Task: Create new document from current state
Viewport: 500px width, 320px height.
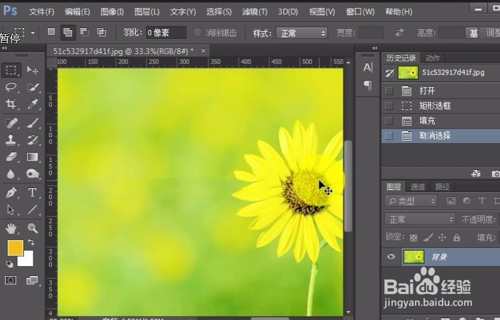Action: coord(476,173)
